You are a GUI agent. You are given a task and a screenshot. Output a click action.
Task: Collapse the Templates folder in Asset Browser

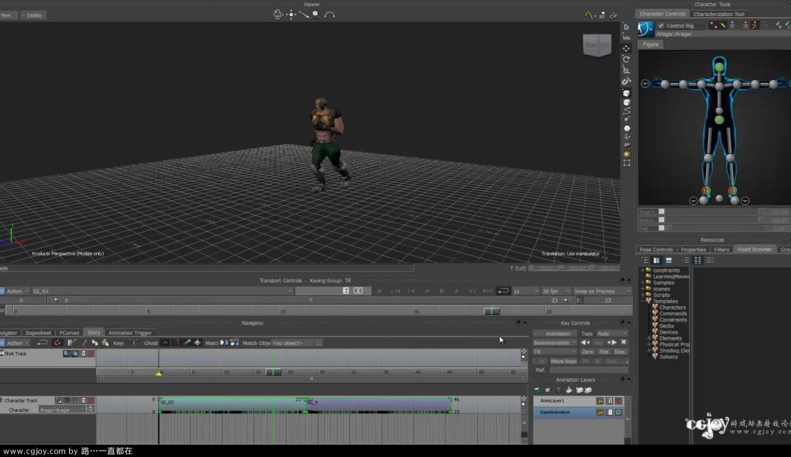tap(642, 301)
